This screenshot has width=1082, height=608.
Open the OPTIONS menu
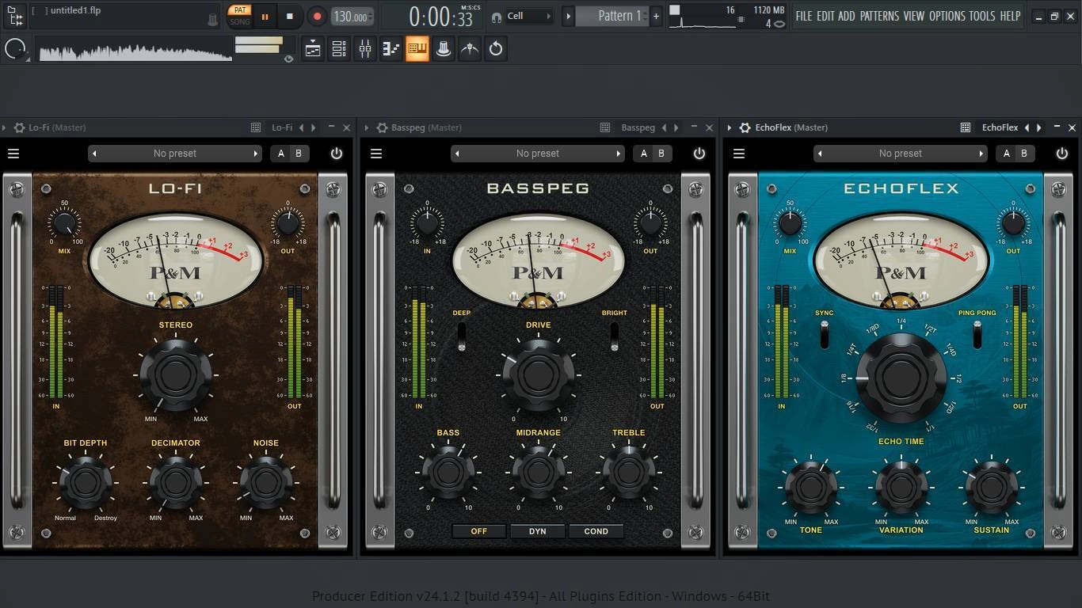947,16
